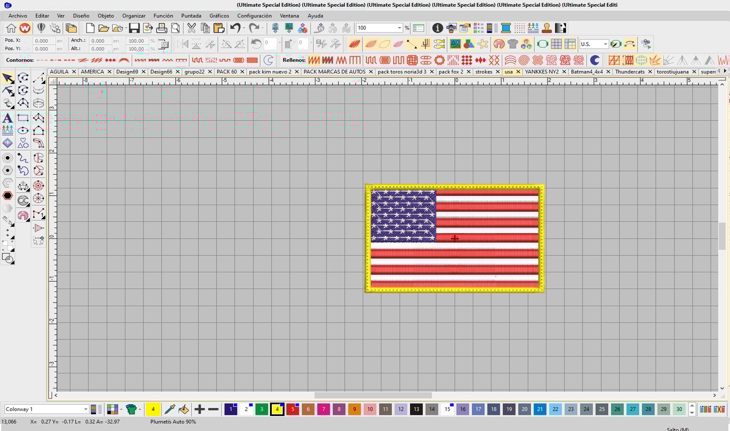Switch to the Batman4_4x4 design tab

[586, 72]
